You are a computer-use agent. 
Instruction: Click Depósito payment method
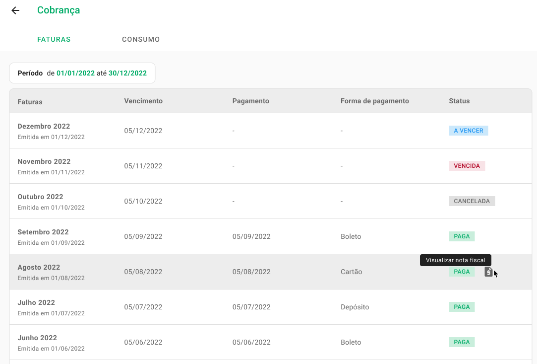355,307
